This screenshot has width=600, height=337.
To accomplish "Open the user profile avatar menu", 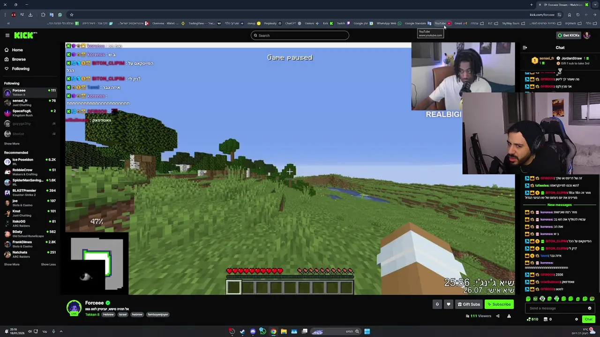I will 587,35.
